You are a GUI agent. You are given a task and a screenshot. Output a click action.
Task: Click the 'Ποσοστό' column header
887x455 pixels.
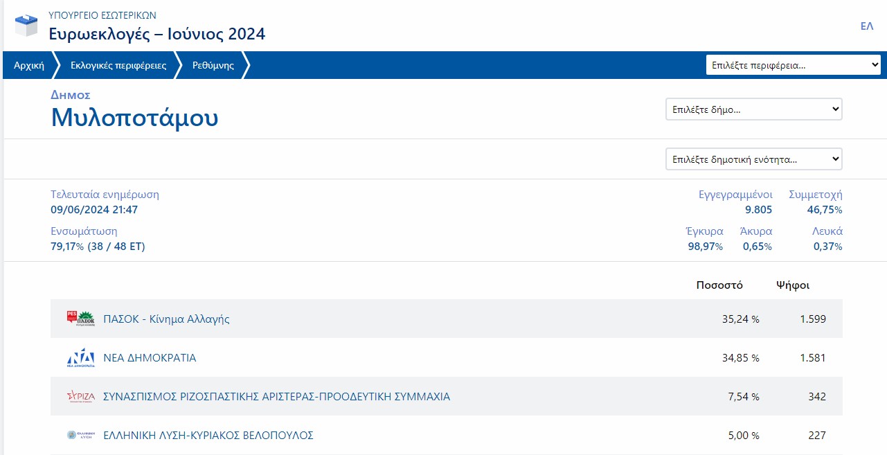(719, 285)
